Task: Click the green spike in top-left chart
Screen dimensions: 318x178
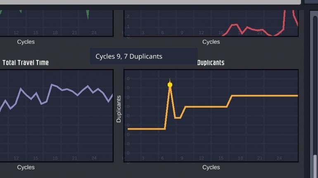Action: pos(88,15)
